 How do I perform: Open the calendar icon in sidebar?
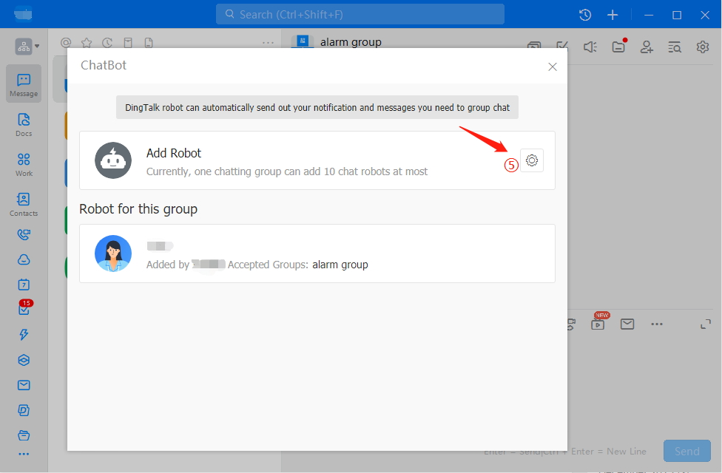point(24,285)
